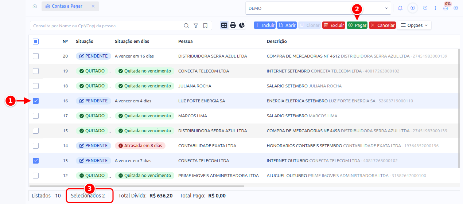The image size is (463, 204).
Task: Sort by the Situação column header
Action: point(85,42)
